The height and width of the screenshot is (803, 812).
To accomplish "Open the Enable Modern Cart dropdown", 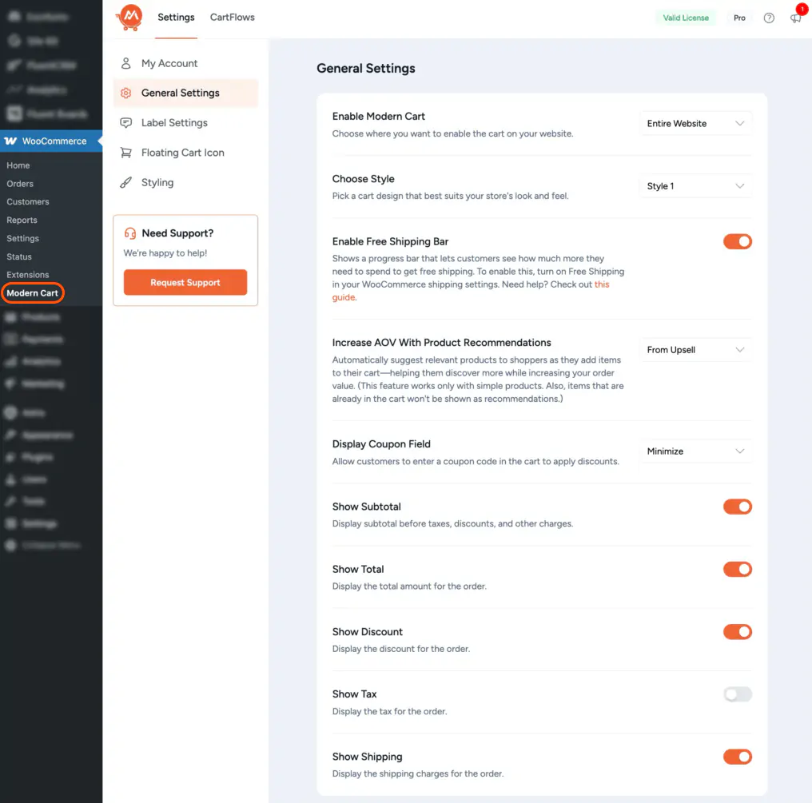I will tap(695, 124).
